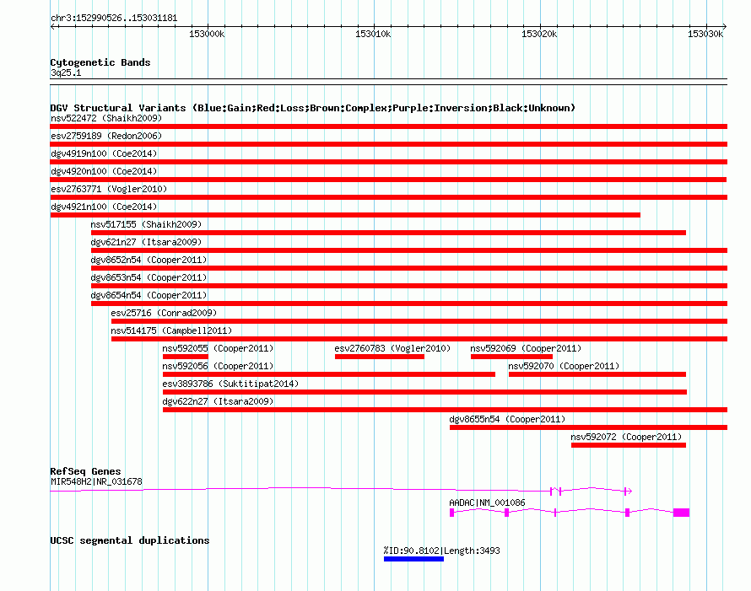Click the dgv8653n54 (Cooper2011) label
751x591 pixels.
pos(149,277)
